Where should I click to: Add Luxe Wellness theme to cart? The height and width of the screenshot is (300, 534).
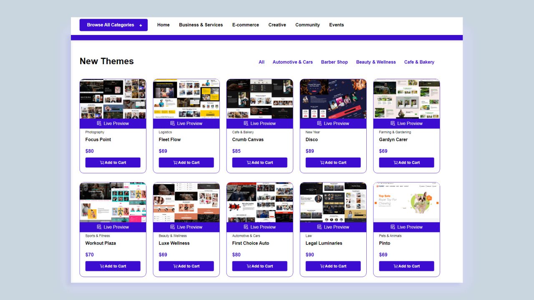point(186,266)
